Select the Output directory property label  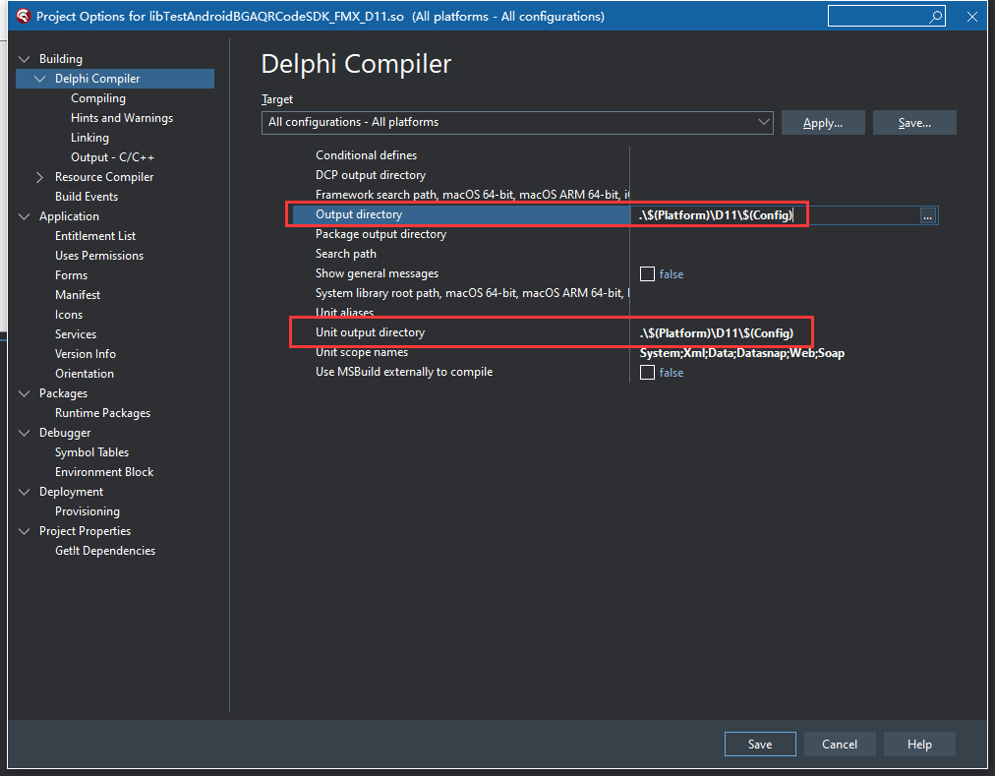(359, 214)
